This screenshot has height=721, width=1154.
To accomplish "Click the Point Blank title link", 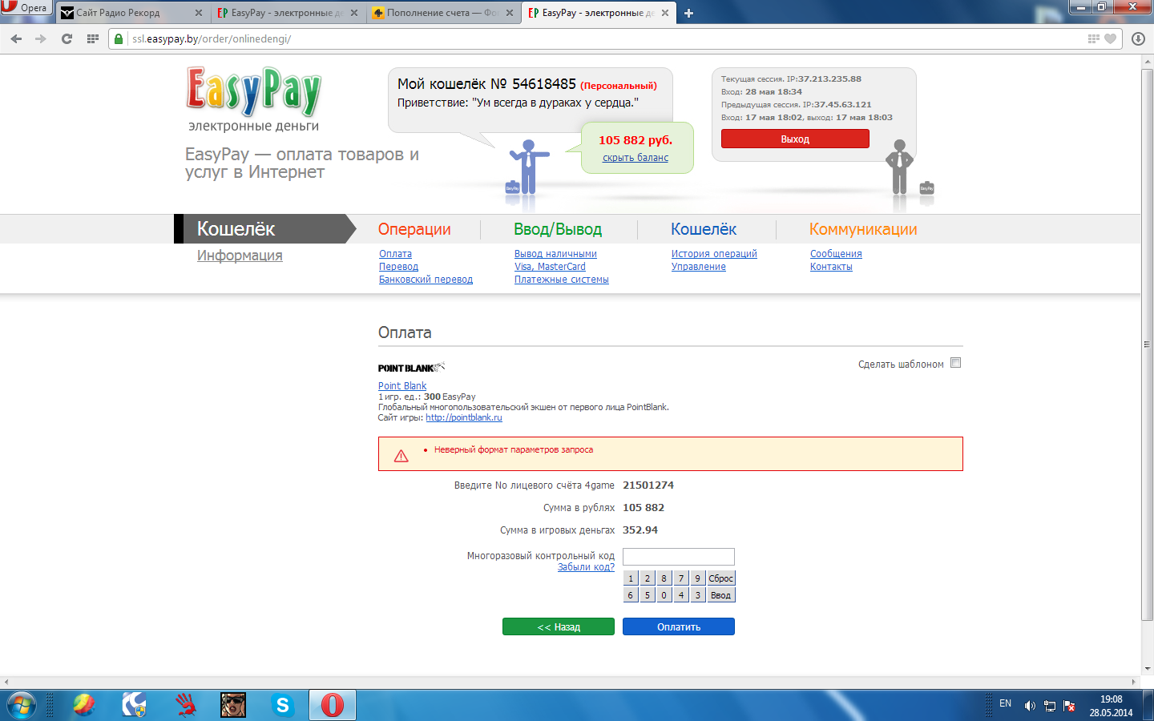I will (x=402, y=386).
